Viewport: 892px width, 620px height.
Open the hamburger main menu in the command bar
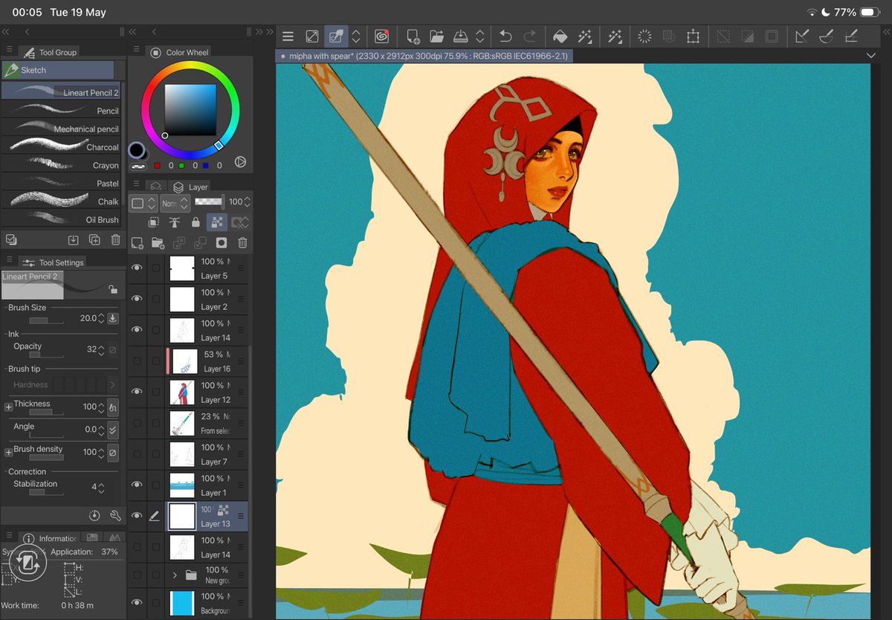click(288, 36)
